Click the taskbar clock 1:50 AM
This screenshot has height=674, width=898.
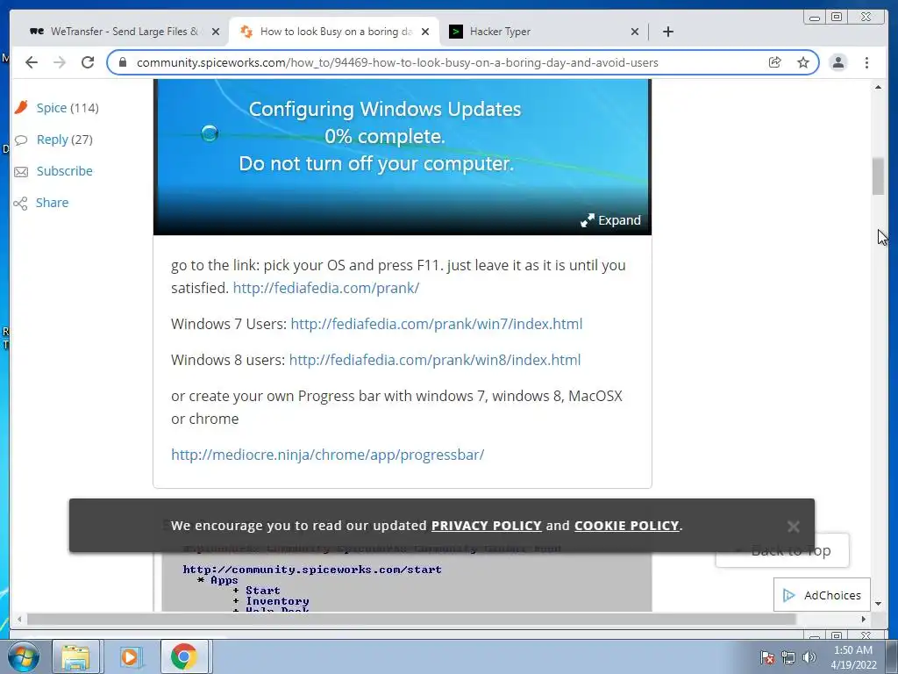click(x=853, y=657)
